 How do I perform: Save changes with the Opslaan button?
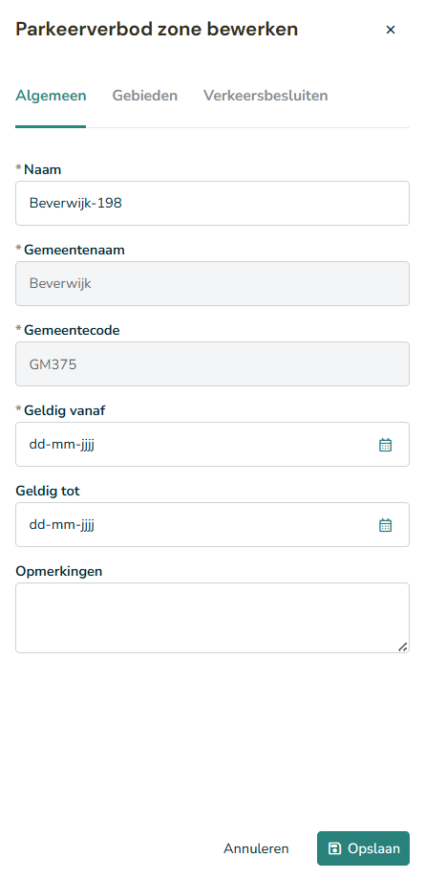click(364, 848)
